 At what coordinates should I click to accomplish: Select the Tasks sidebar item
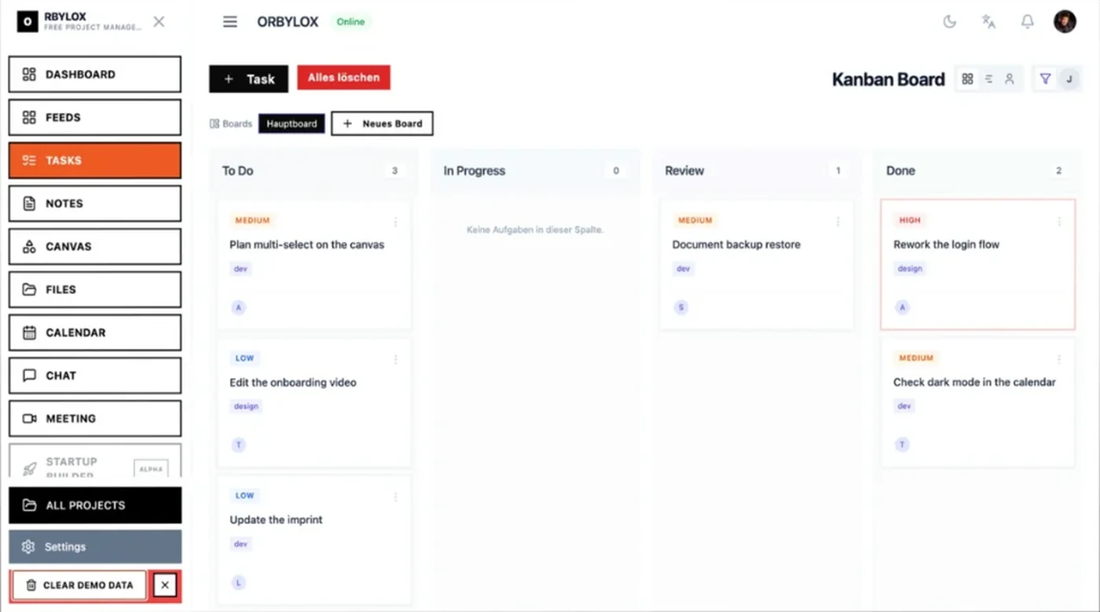(x=95, y=160)
